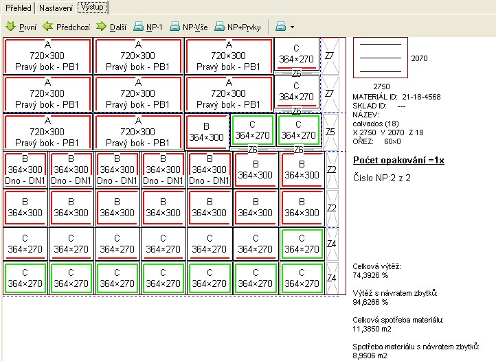Screen dimensions: 496x361
Task: Click the NP-Vše printer icon
Action: [174, 27]
